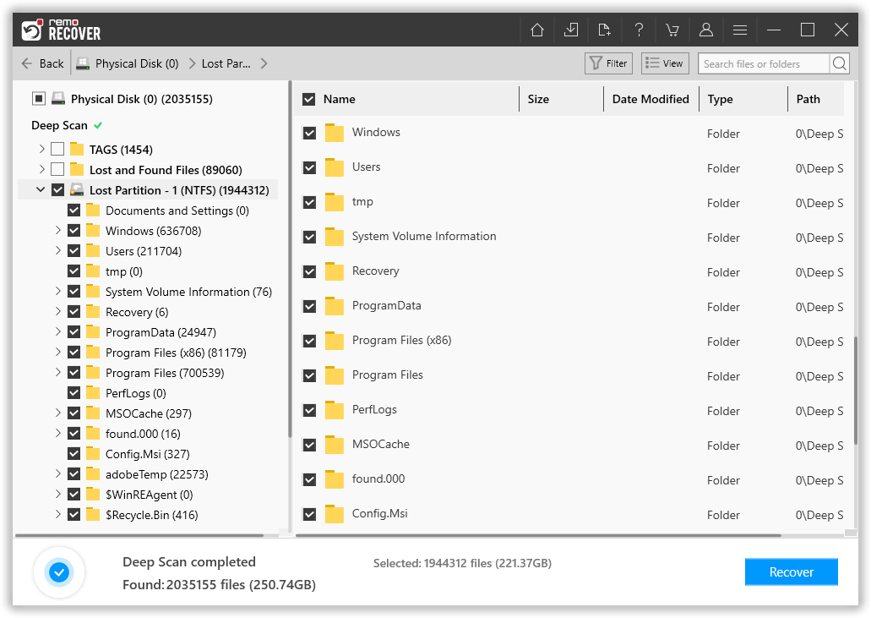Expand Lost and Found Files in the sidebar
871x618 pixels.
(x=41, y=169)
